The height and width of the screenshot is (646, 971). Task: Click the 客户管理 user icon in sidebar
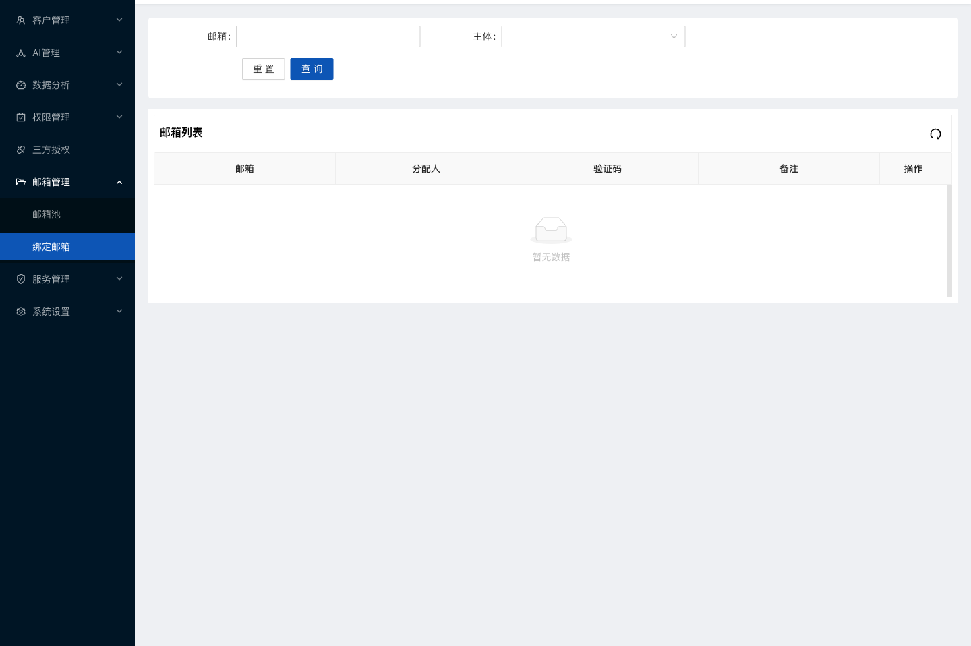(21, 20)
